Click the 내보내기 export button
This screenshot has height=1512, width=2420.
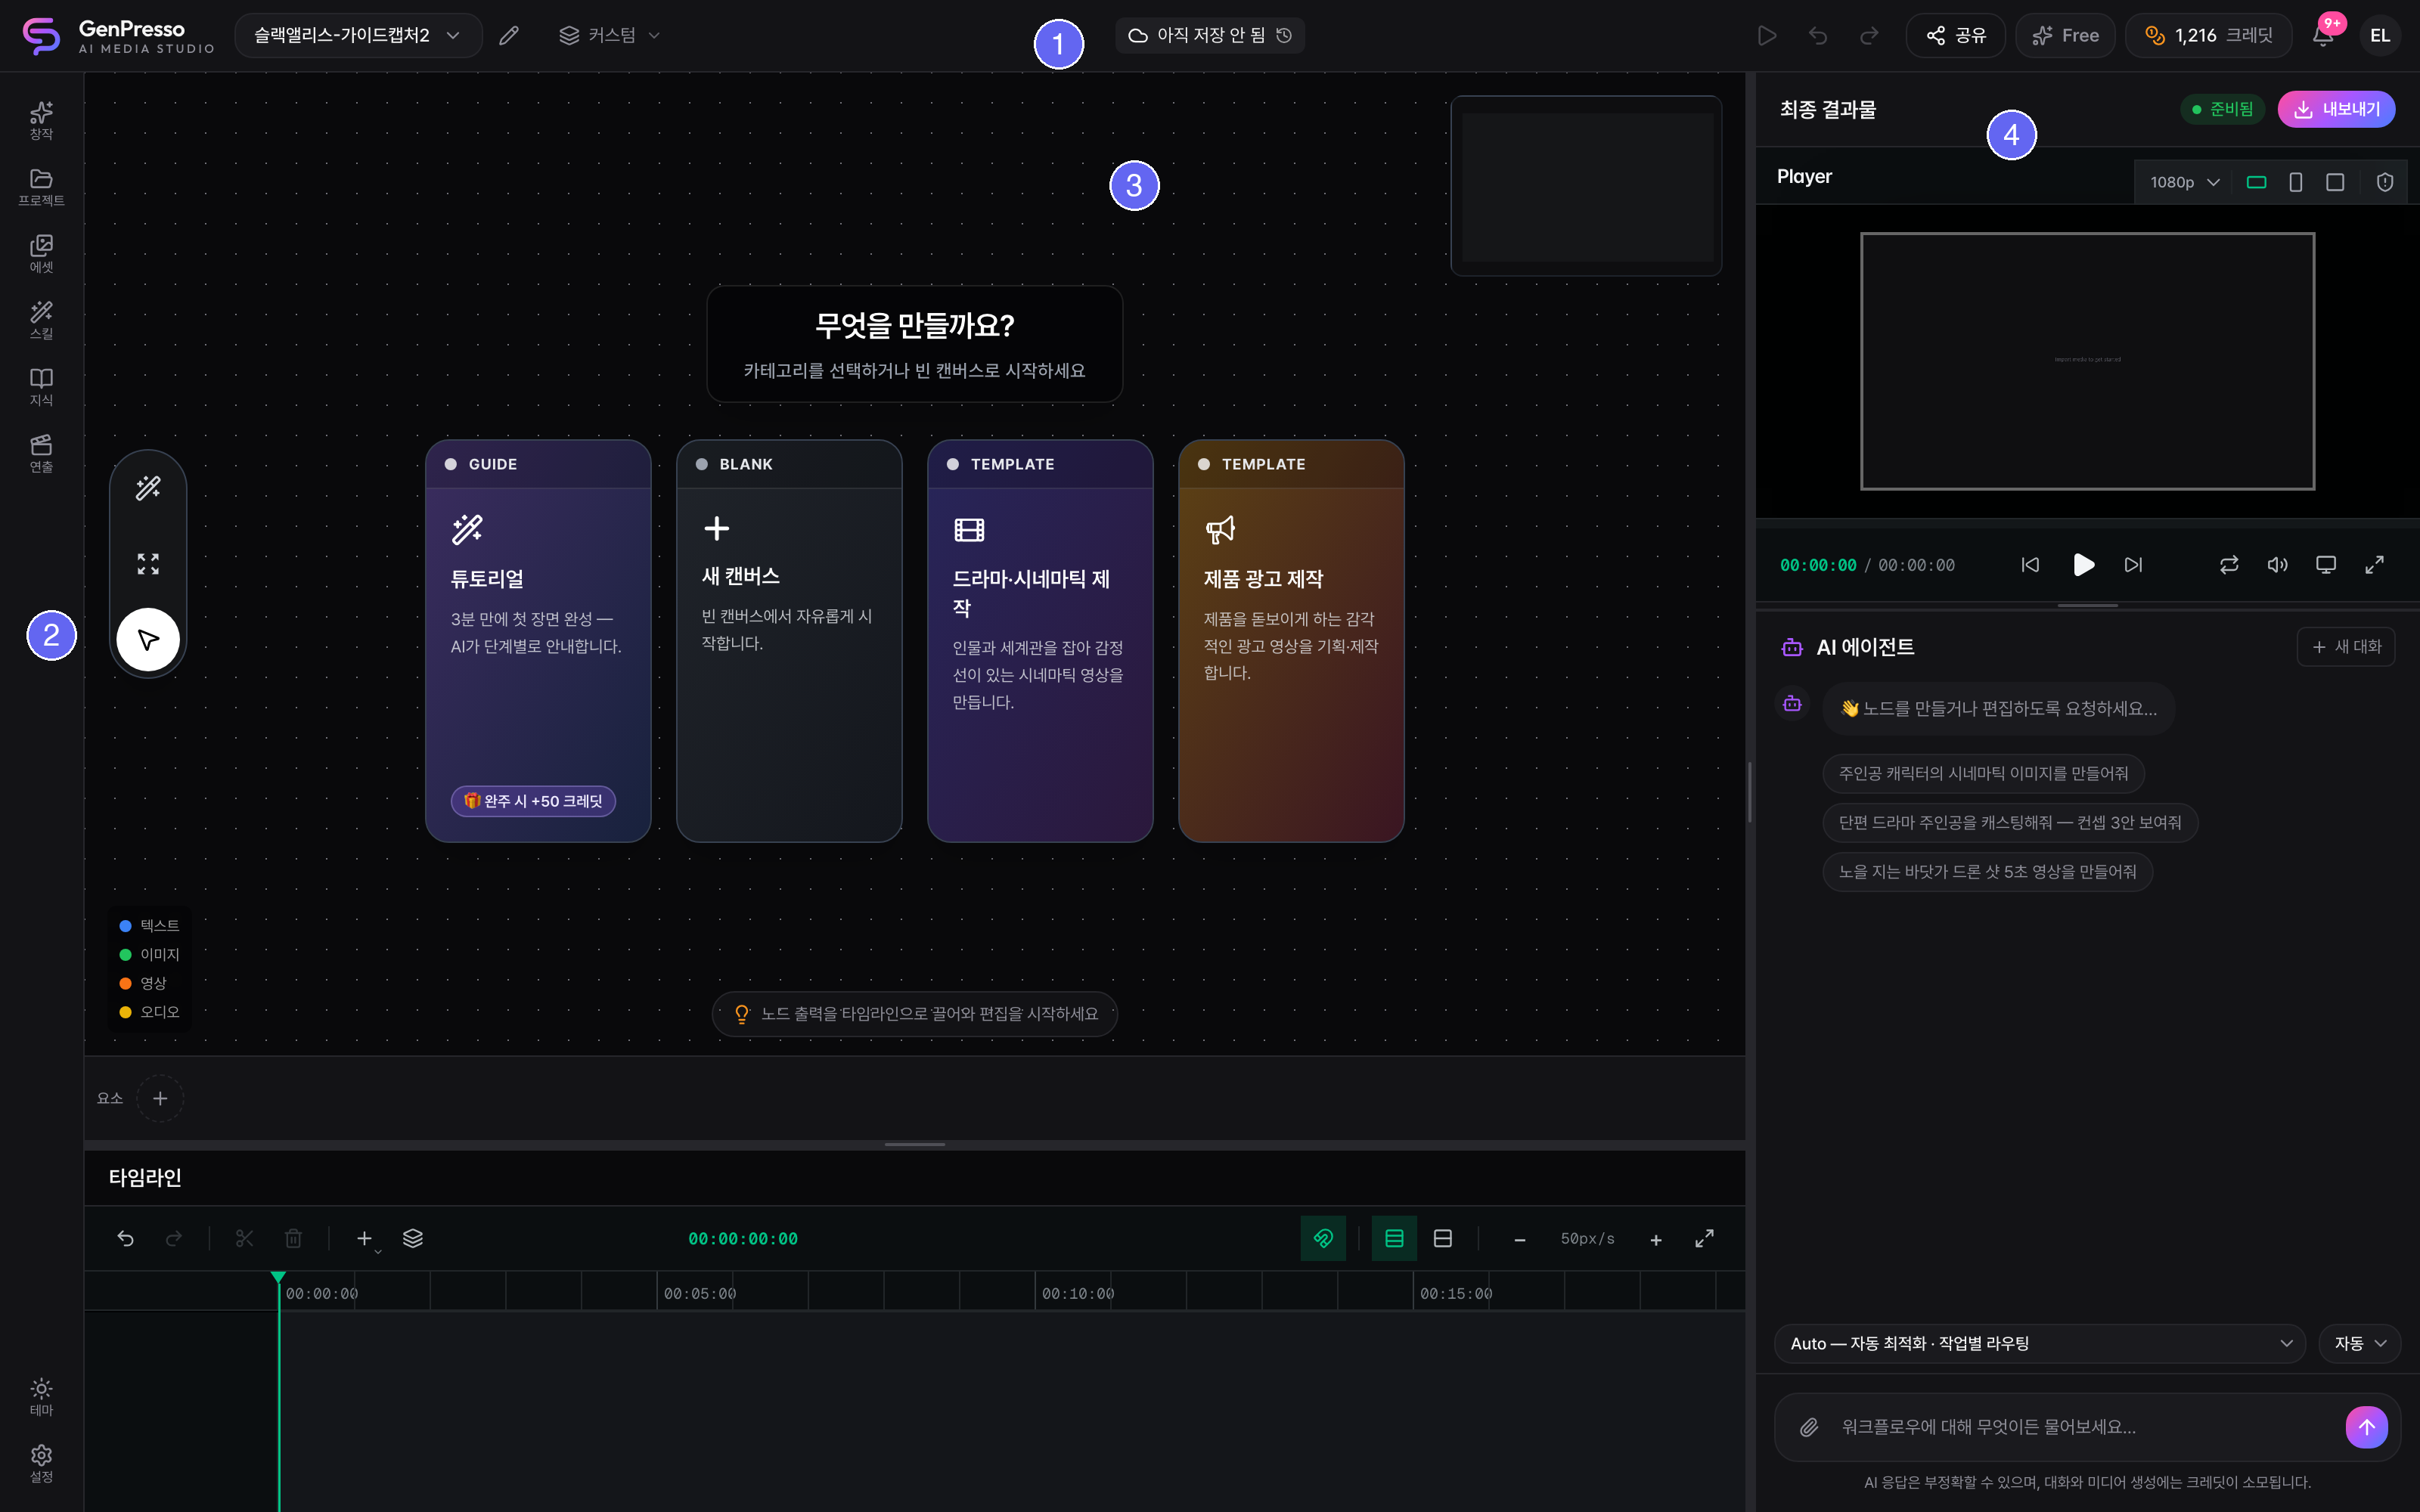[x=2336, y=109]
